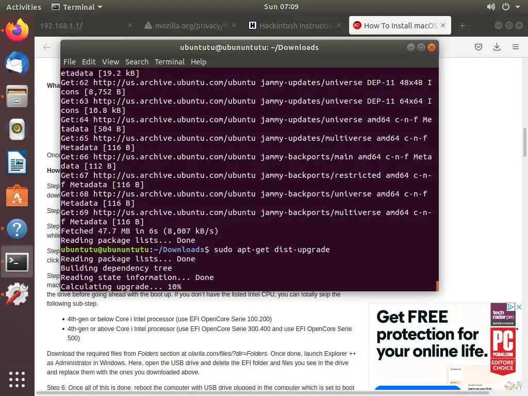The image size is (528, 396).
Task: Click the Firefox page vertical scrollbar
Action: pyautogui.click(x=524, y=142)
